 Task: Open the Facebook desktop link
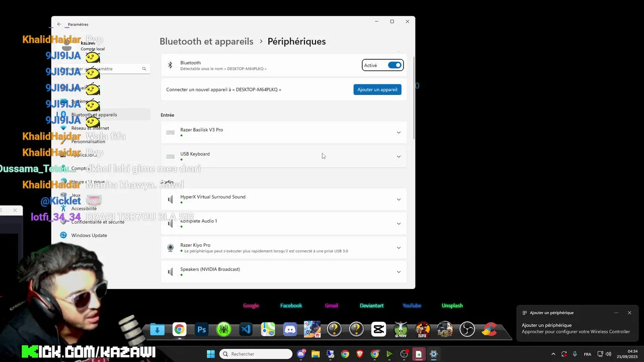click(x=291, y=306)
